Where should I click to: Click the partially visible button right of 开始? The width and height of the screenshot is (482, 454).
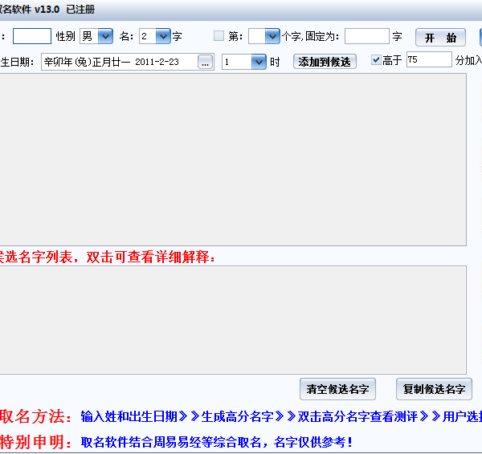pos(480,37)
